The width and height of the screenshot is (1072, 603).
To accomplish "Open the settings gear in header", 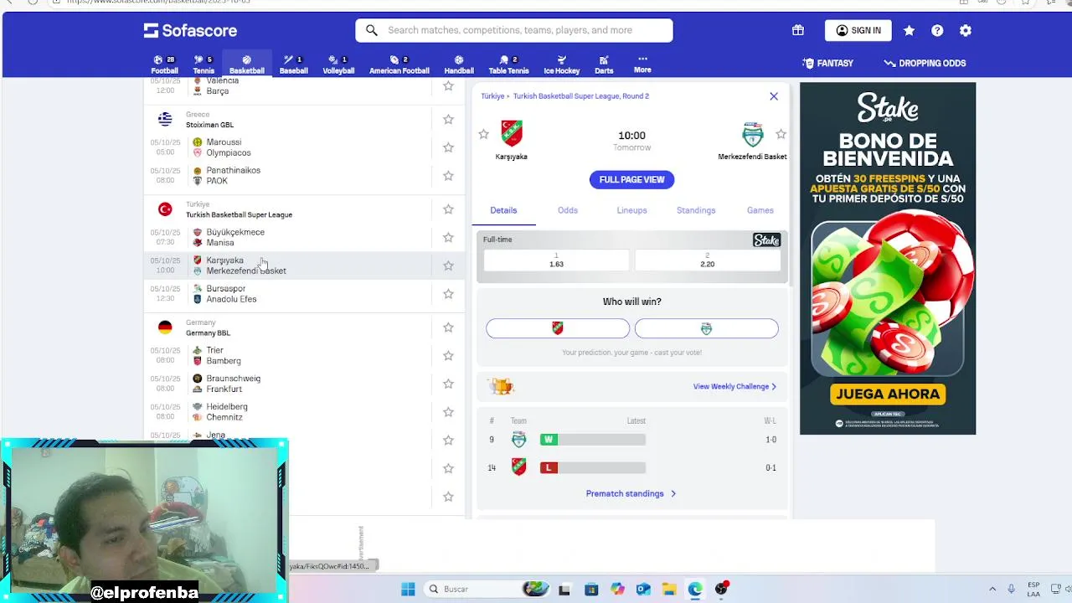I will (966, 30).
